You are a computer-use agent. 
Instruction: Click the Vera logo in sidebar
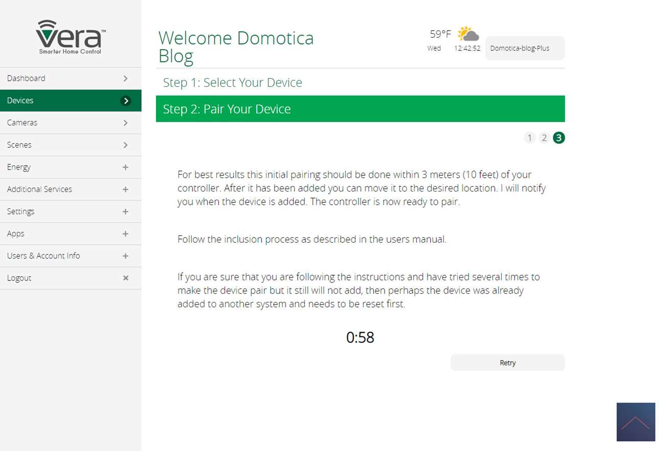(71, 37)
